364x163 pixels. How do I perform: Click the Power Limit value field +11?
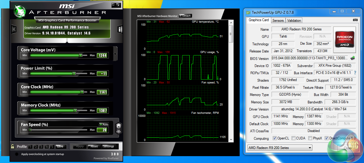tap(102, 74)
